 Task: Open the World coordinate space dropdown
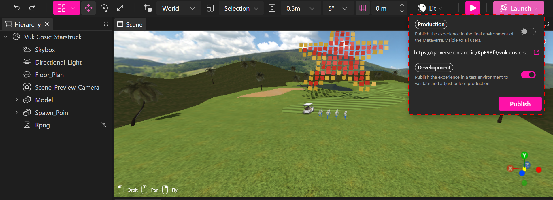179,8
